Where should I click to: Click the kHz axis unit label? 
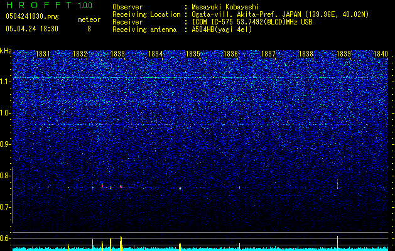click(x=6, y=51)
